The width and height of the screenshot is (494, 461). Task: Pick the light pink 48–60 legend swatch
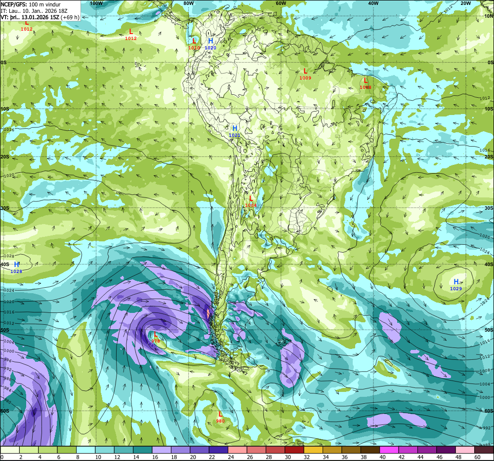click(x=465, y=450)
